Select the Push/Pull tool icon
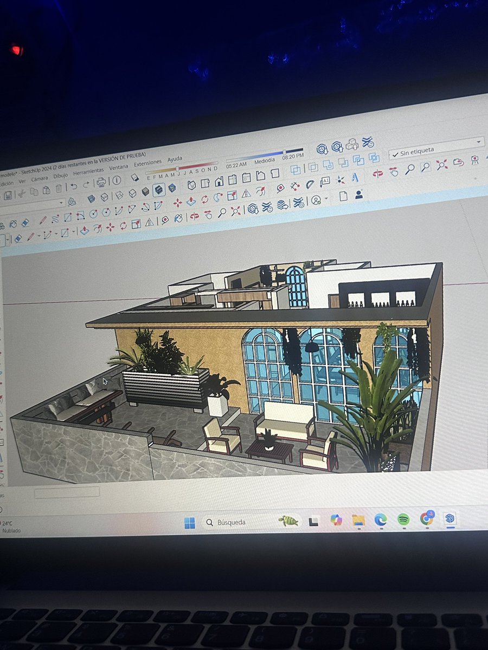 [x=191, y=201]
